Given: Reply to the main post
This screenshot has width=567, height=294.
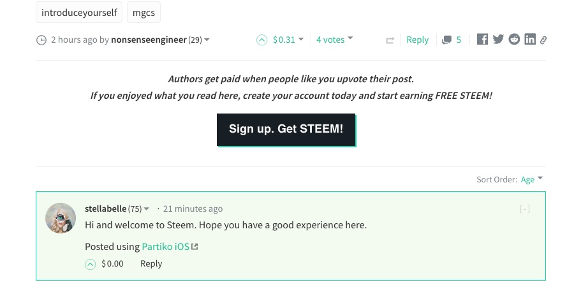Looking at the screenshot, I should pos(417,40).
